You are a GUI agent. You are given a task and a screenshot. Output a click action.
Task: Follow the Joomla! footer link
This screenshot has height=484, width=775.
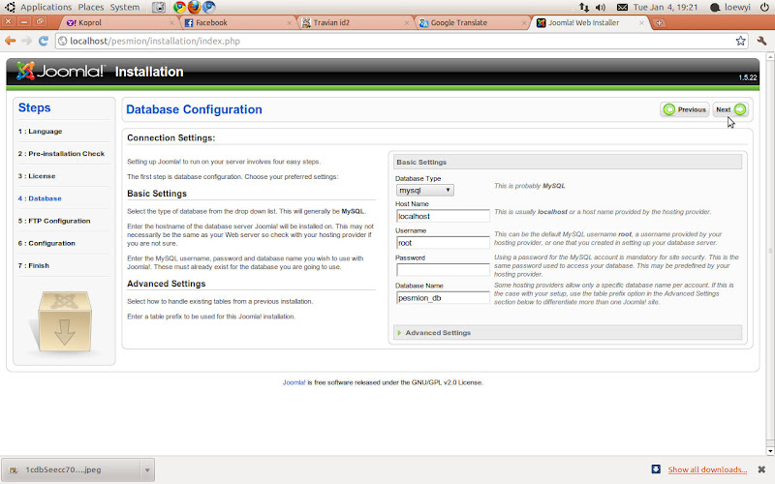294,382
